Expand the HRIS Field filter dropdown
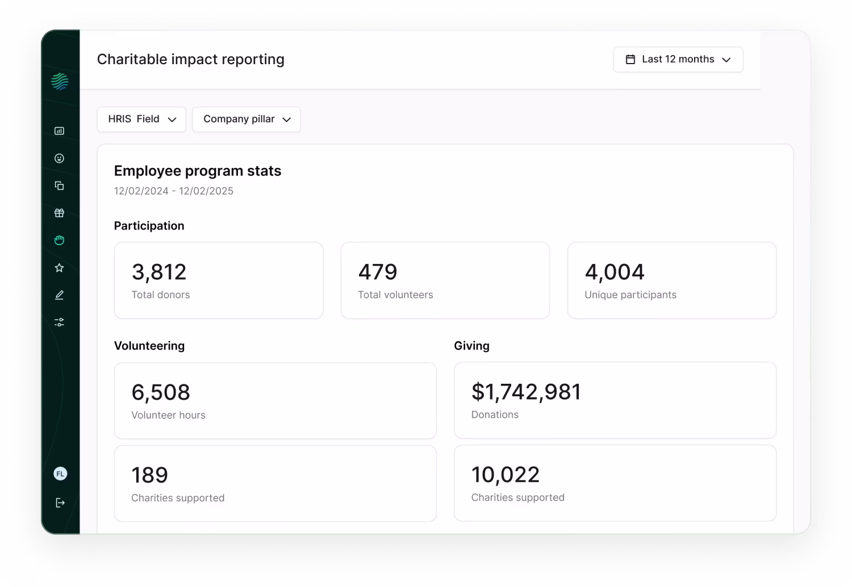 click(x=141, y=119)
